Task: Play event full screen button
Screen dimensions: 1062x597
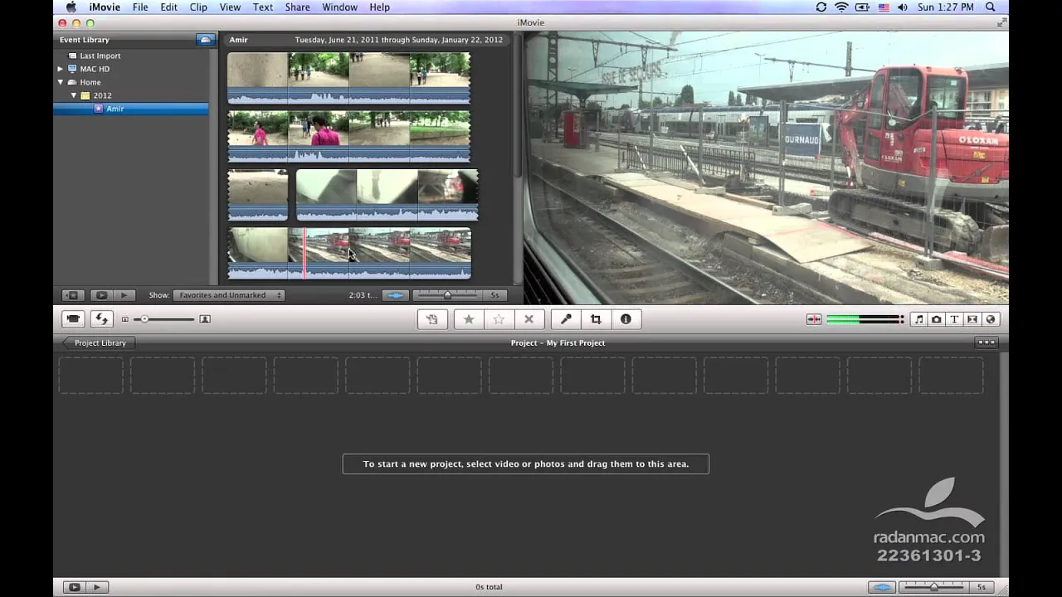Action: 101,295
